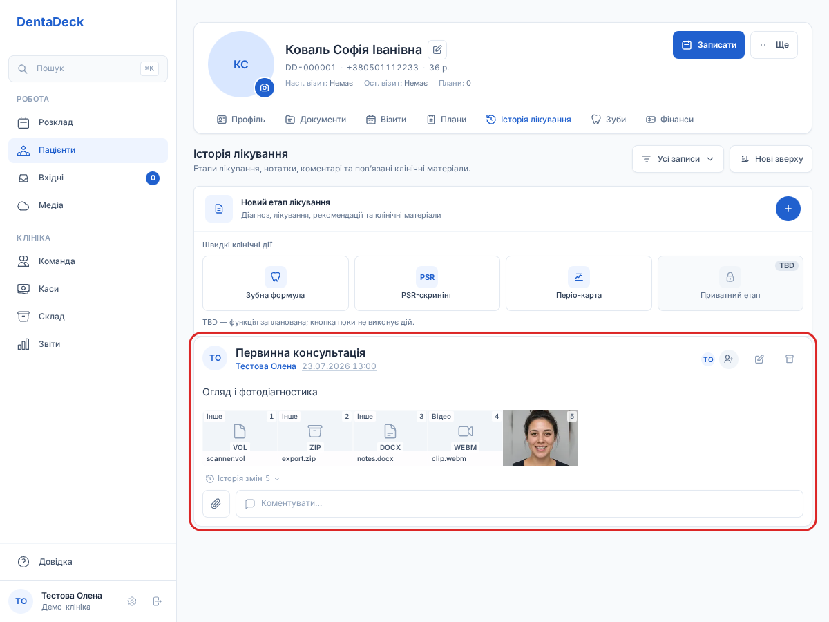
Task: Toggle the Нові зверху sort order
Action: coord(771,159)
